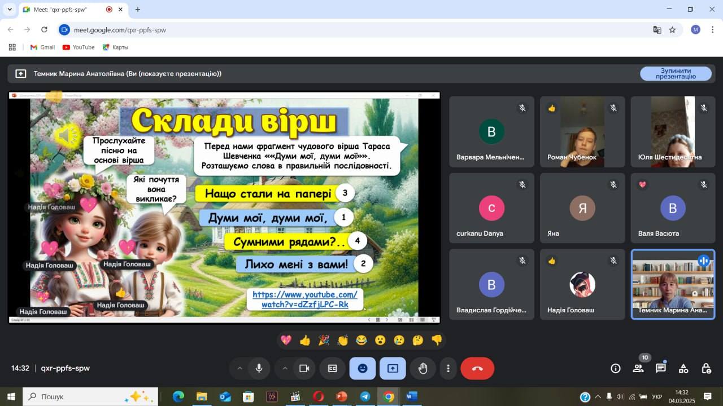Open the Карты bookmark
The width and height of the screenshot is (723, 406).
click(115, 47)
